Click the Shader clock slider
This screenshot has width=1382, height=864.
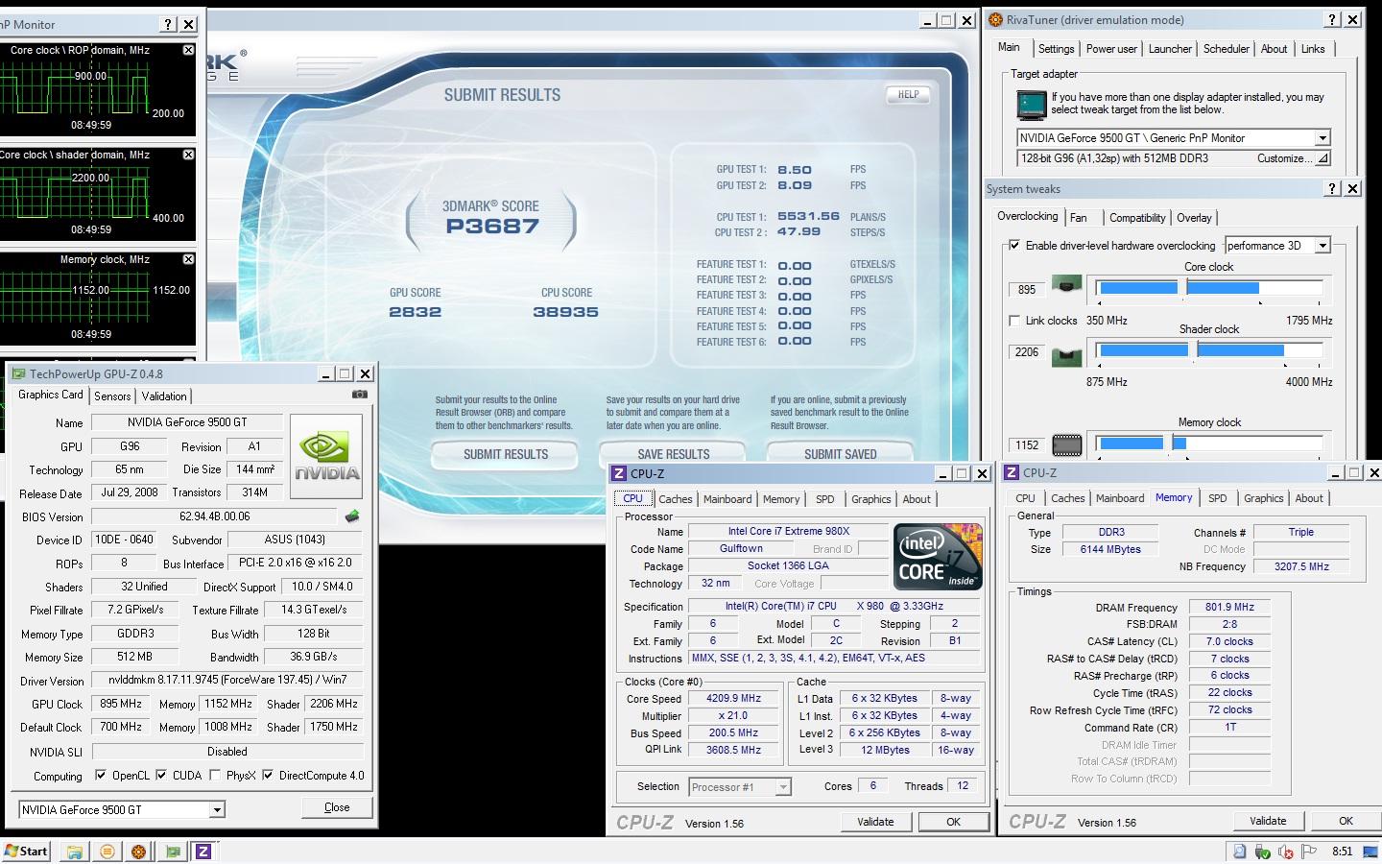tap(1209, 351)
